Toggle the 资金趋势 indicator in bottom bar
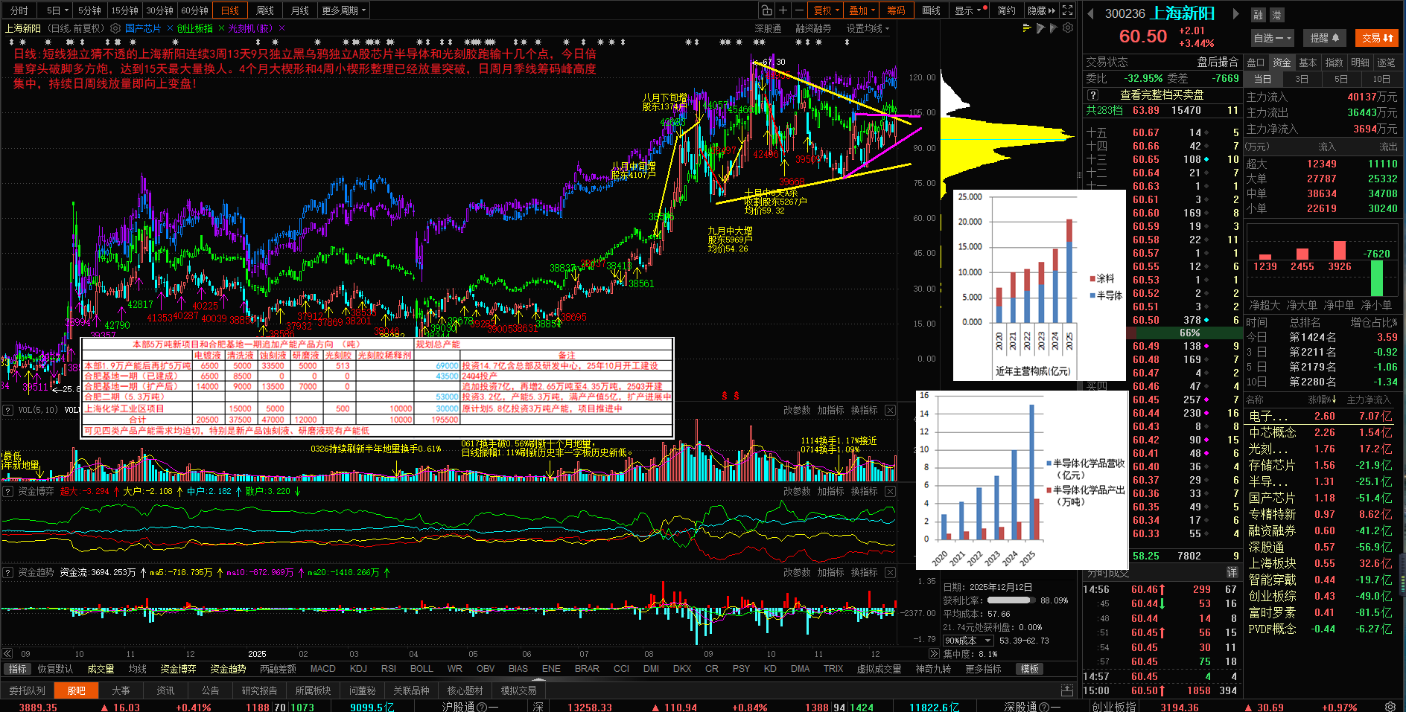 click(228, 669)
